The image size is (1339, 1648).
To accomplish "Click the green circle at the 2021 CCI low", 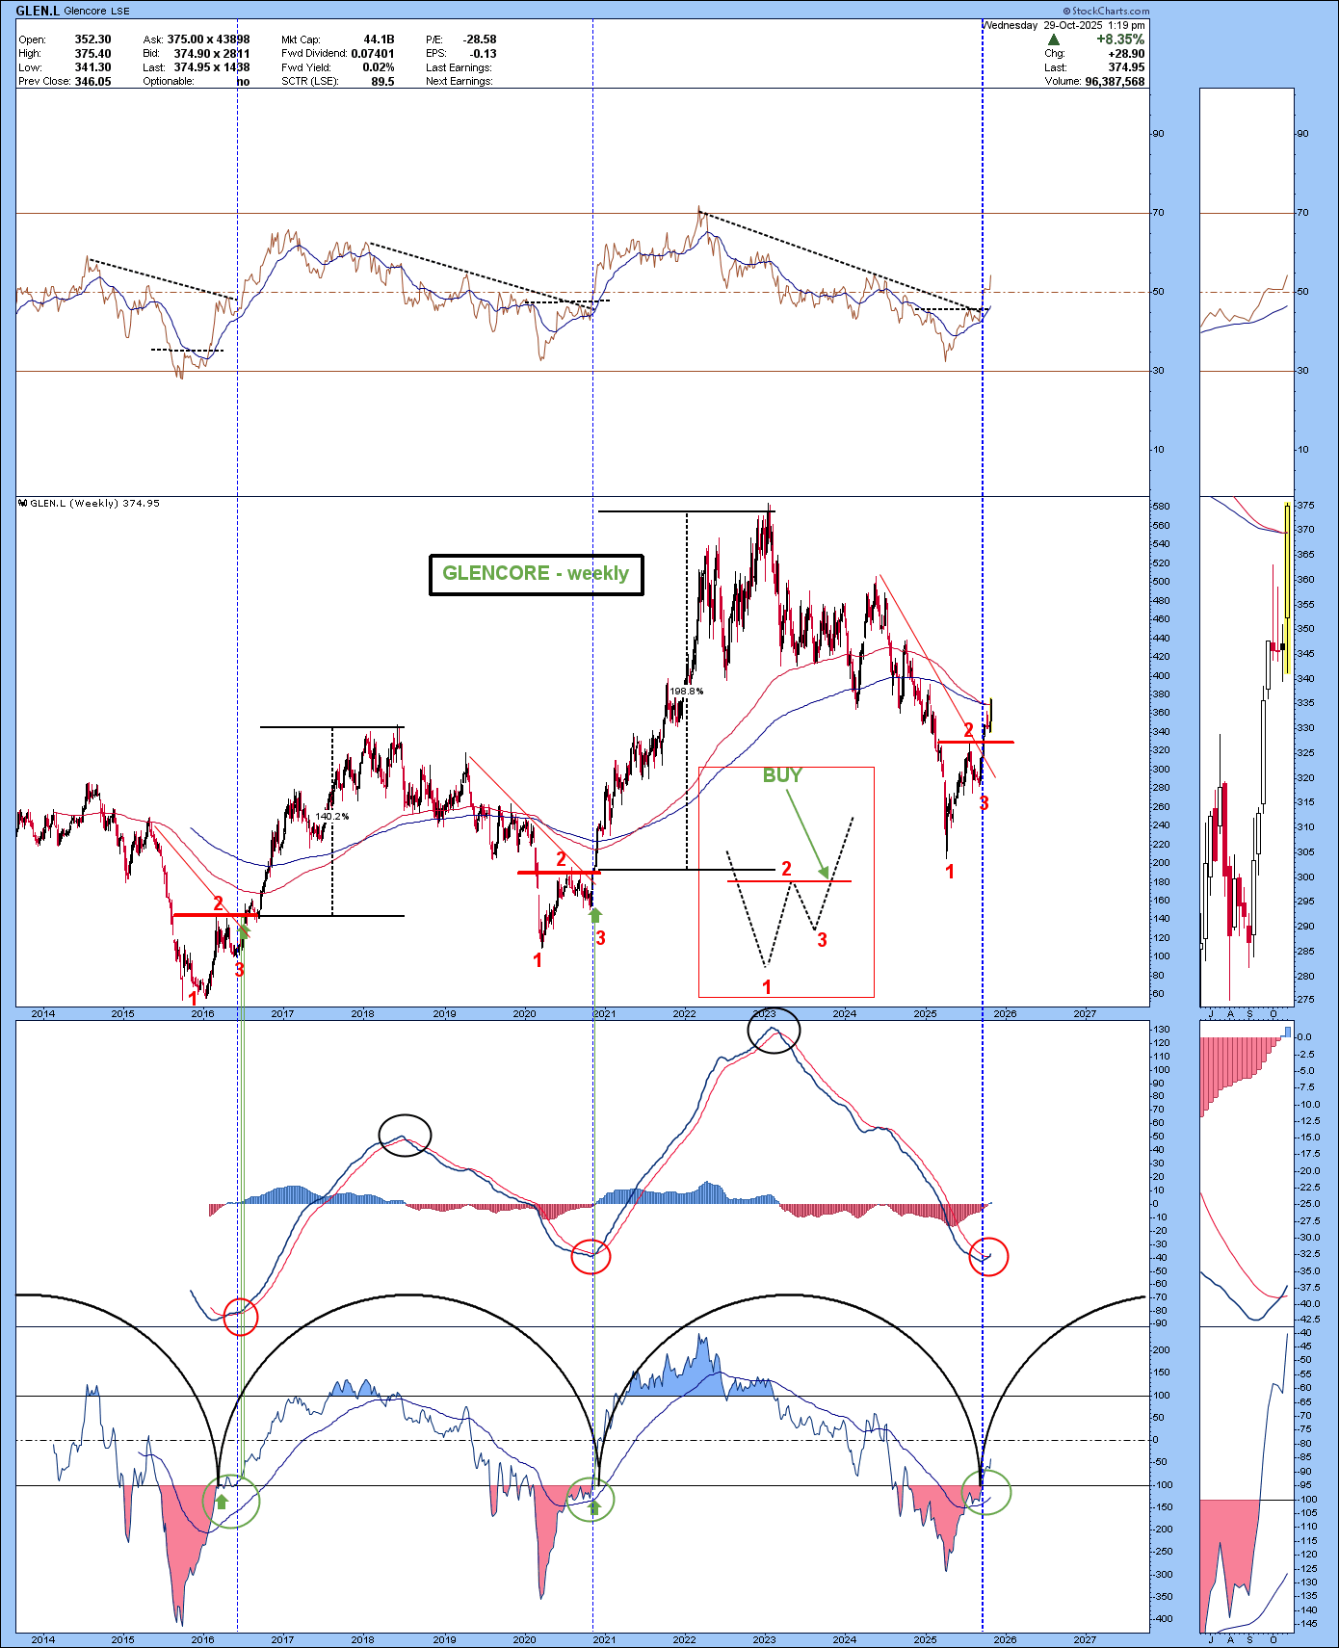I will [590, 1500].
